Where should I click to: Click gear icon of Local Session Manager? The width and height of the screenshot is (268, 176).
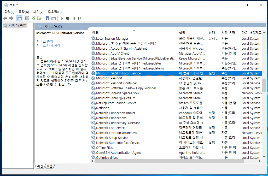[x=93, y=38]
